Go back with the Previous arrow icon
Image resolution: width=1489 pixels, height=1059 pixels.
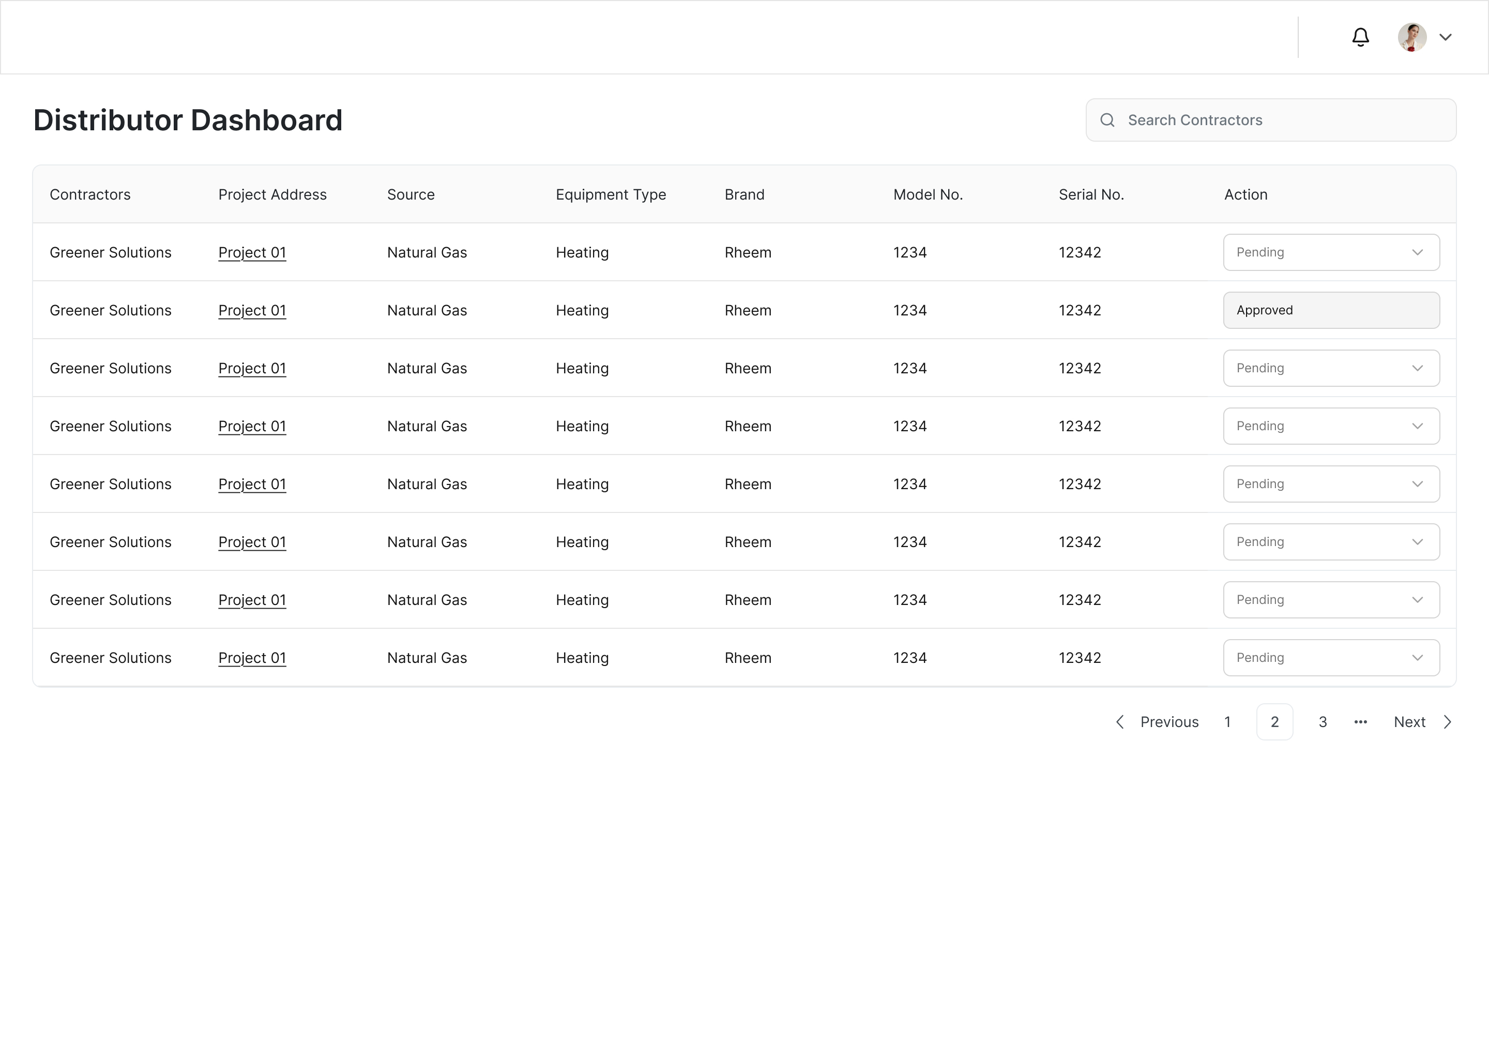point(1119,722)
